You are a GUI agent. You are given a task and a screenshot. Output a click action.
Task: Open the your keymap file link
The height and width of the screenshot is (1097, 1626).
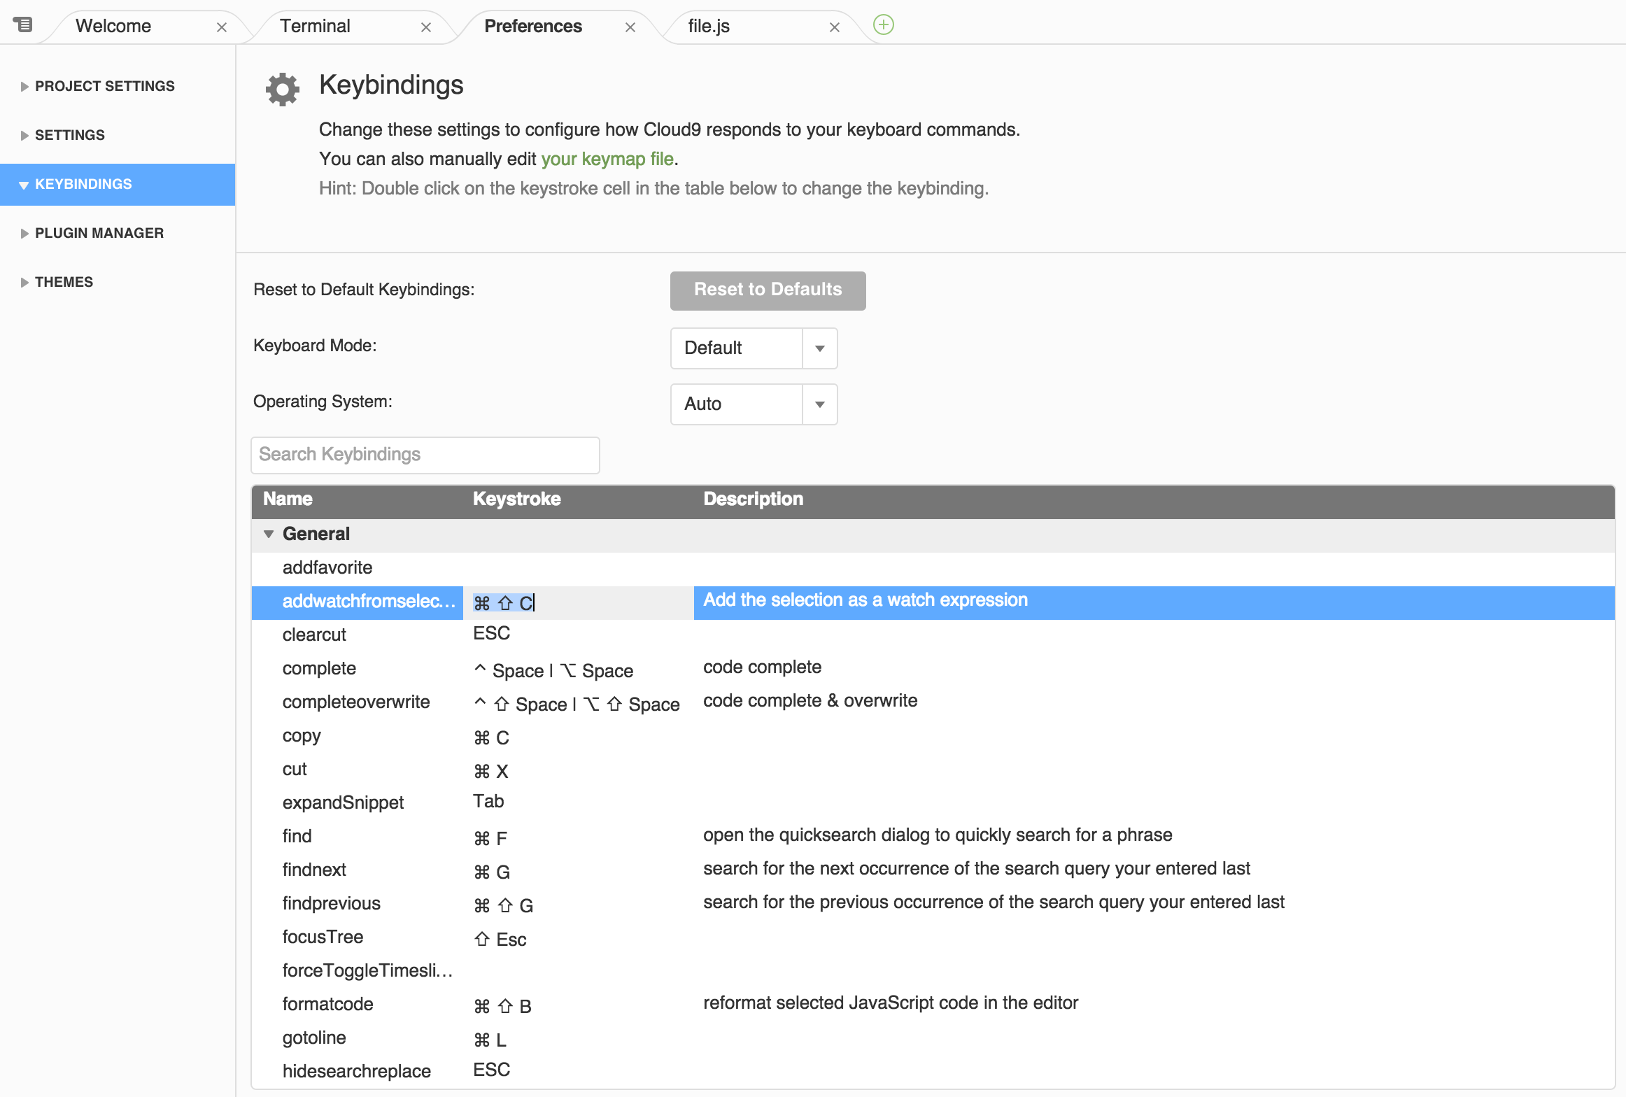(607, 160)
